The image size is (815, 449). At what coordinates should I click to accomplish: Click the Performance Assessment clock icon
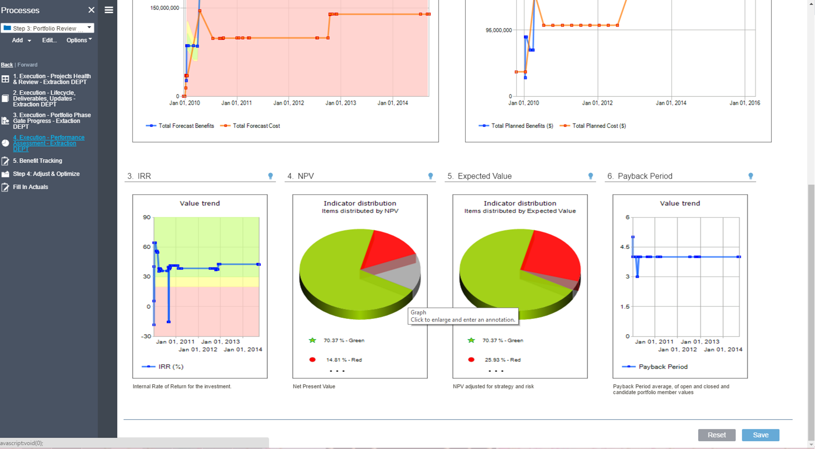pos(4,143)
